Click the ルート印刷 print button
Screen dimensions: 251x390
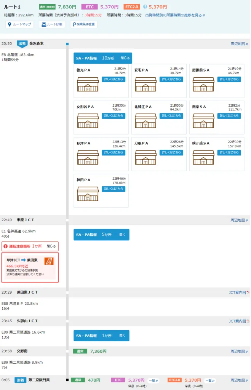[52, 24]
